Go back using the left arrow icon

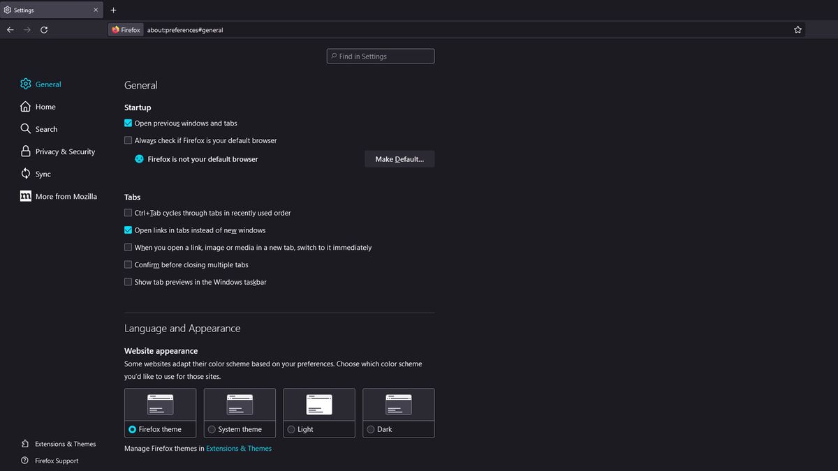pyautogui.click(x=10, y=30)
